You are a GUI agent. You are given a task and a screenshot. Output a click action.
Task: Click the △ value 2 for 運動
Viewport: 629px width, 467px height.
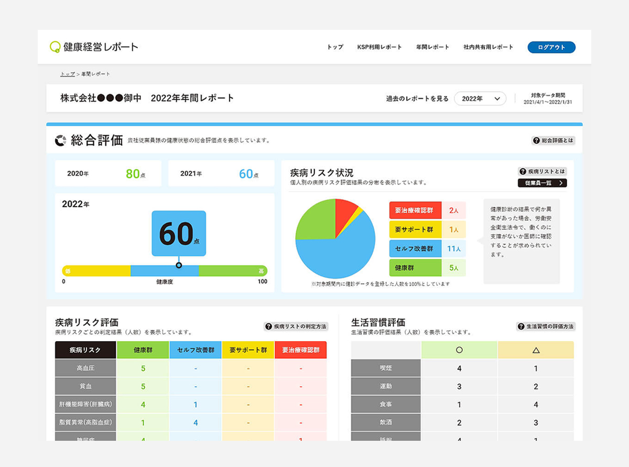tap(536, 387)
